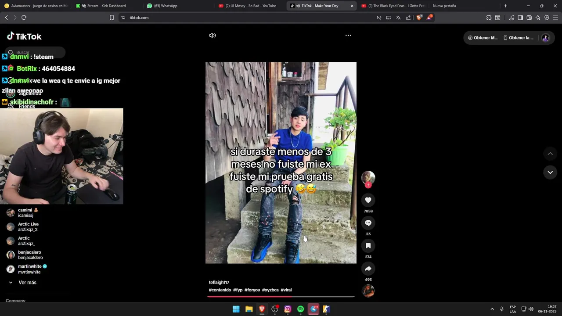This screenshot has height=316, width=562.
Task: Share the video with the arrow icon
Action: (368, 269)
